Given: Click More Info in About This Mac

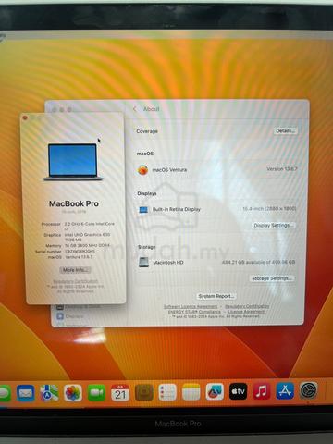Looking at the screenshot, I should click(x=75, y=270).
